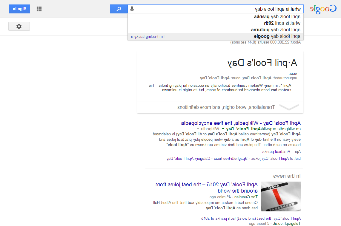
Task: Open 'Practical pranks' sublink
Action: 276,151
